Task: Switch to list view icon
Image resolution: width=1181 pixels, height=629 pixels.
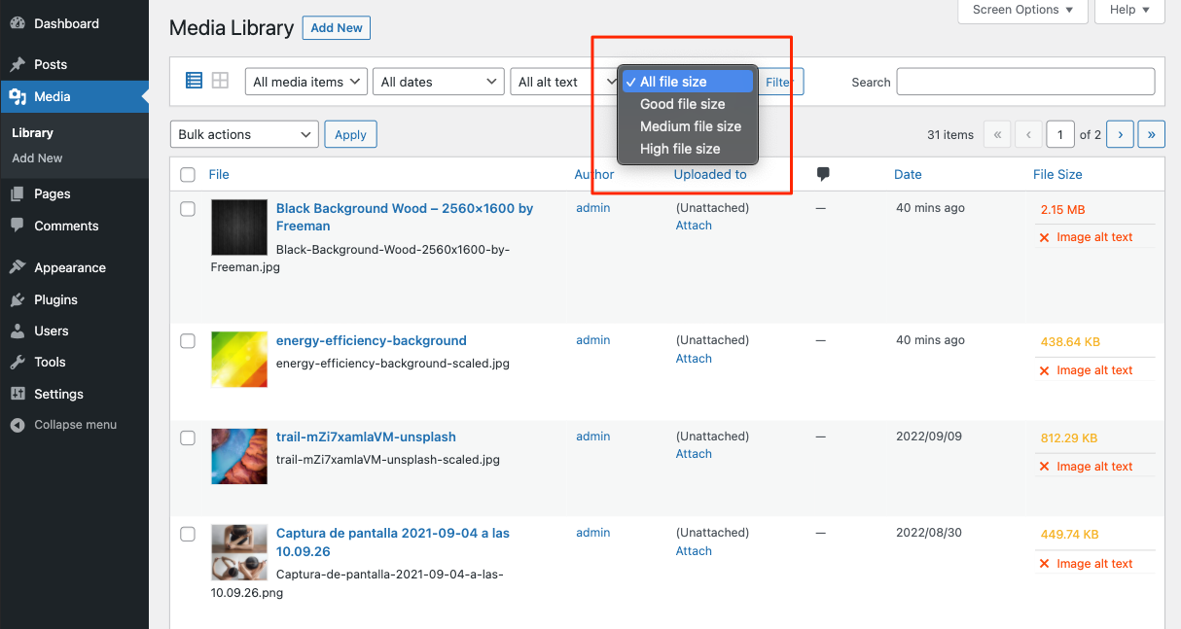Action: [194, 81]
